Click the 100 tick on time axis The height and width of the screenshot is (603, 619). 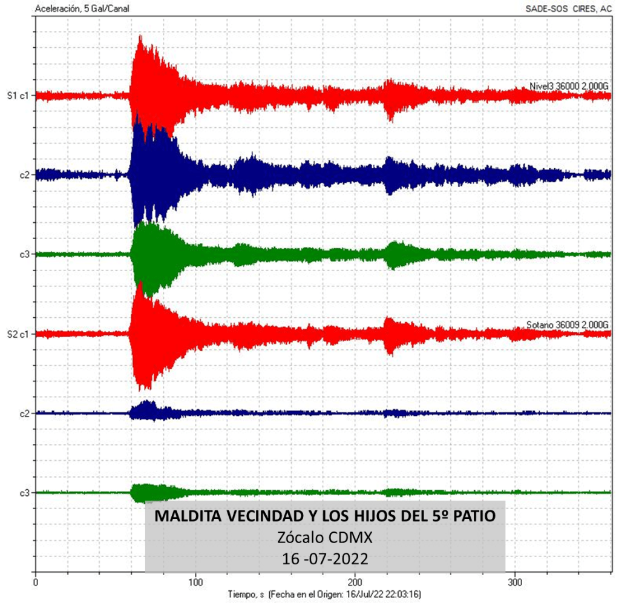point(195,582)
